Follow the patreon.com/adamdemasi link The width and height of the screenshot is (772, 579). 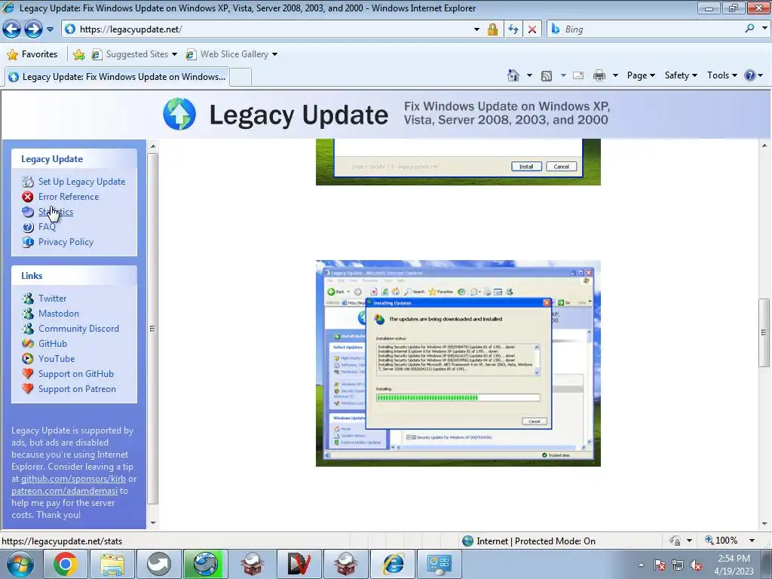click(65, 491)
